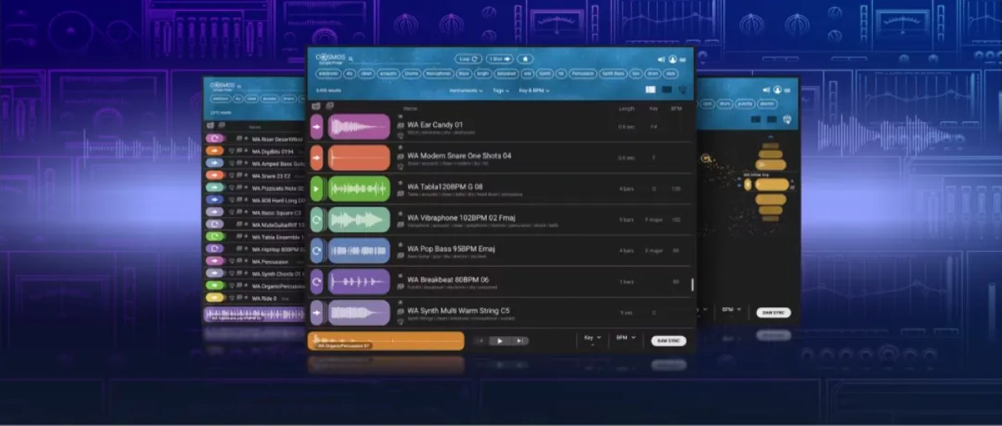
Task: Click the WA Ear Candy 01 purple waveform
Action: click(359, 127)
